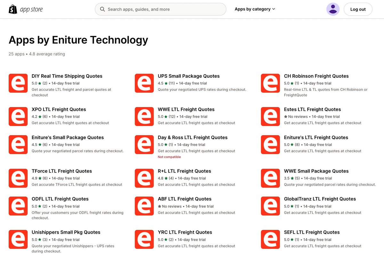Click the UPS Small Package Quotes icon
The image size is (384, 258).
(x=144, y=83)
